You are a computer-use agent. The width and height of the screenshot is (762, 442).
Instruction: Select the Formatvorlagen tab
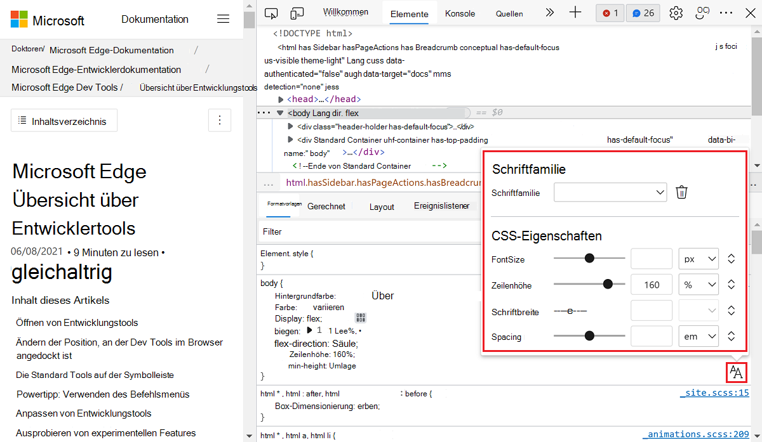(x=284, y=204)
